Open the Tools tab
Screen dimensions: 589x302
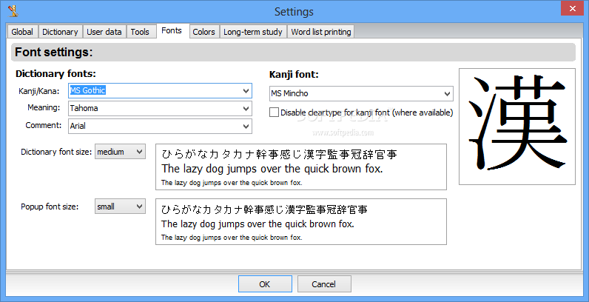140,32
